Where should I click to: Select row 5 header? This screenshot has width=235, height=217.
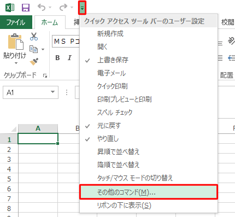[9, 179]
